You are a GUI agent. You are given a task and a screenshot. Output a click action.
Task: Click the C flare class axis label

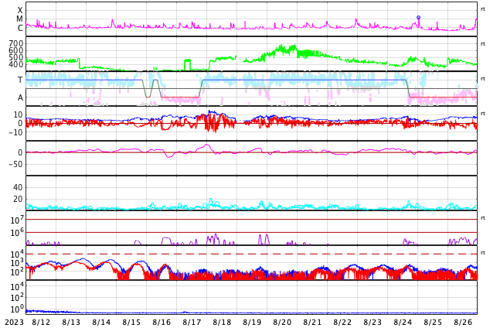[20, 28]
